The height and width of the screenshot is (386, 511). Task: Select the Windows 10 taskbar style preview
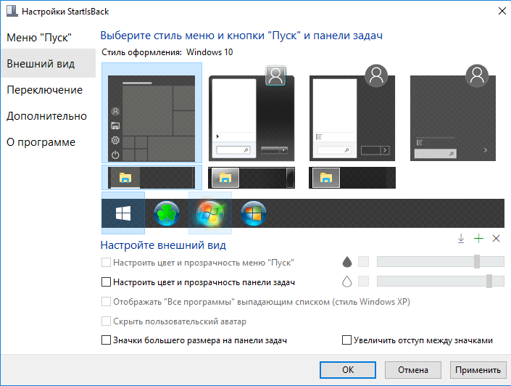151,178
